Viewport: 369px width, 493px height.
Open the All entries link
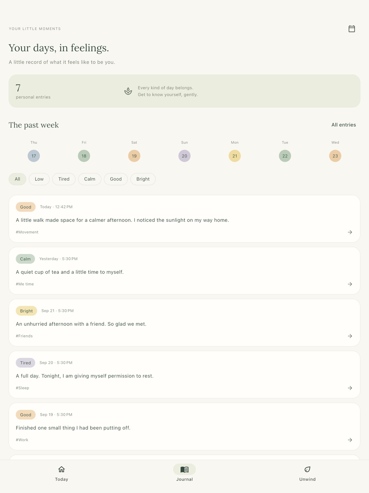344,125
